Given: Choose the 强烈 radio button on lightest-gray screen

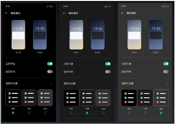Looking at the screenshot, I should click(129, 113).
